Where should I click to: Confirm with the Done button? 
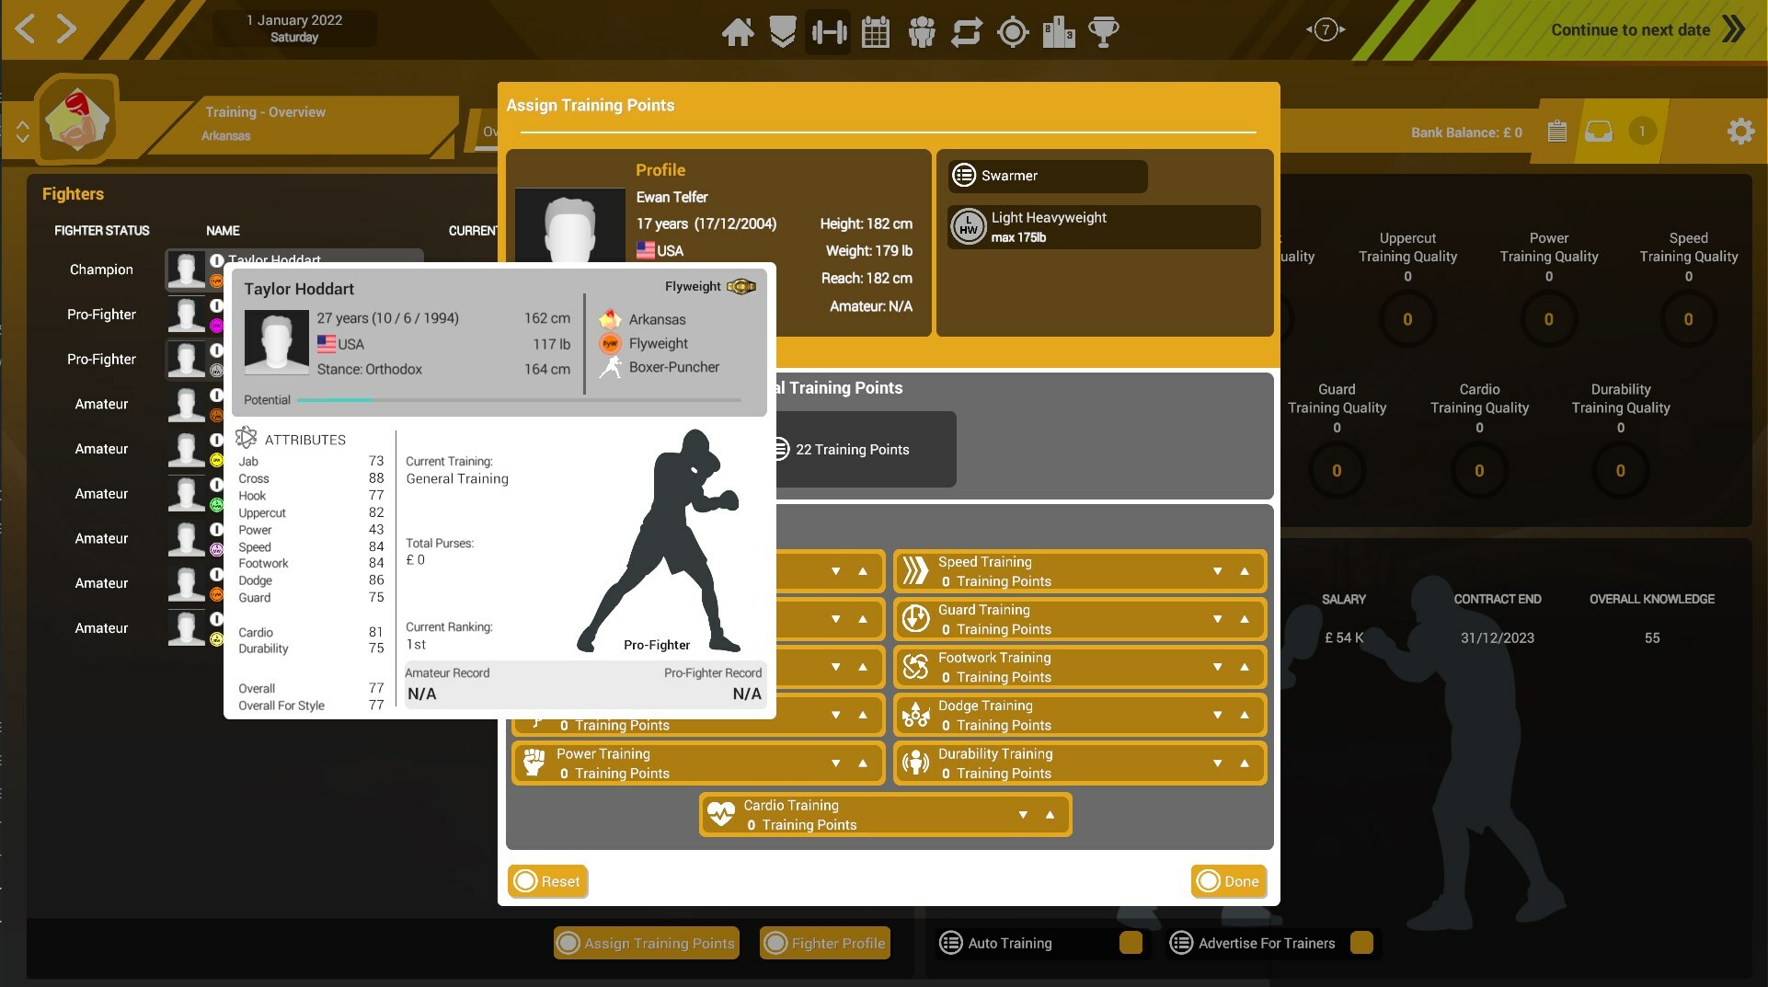[x=1229, y=881]
